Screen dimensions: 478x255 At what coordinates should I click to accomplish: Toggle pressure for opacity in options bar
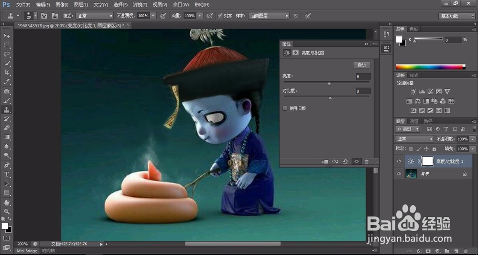(163, 16)
